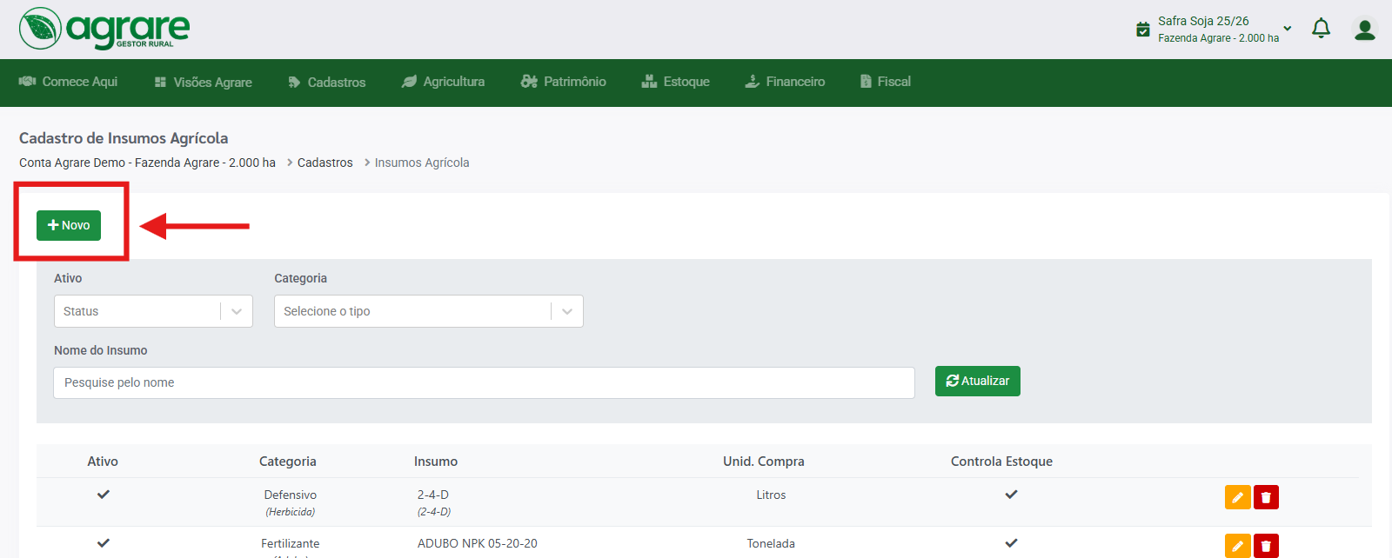Open the user profile avatar

click(1365, 29)
